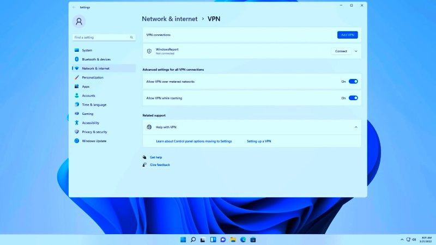Click the Time & language globe icon
This screenshot has width=436, height=245.
pos(77,105)
